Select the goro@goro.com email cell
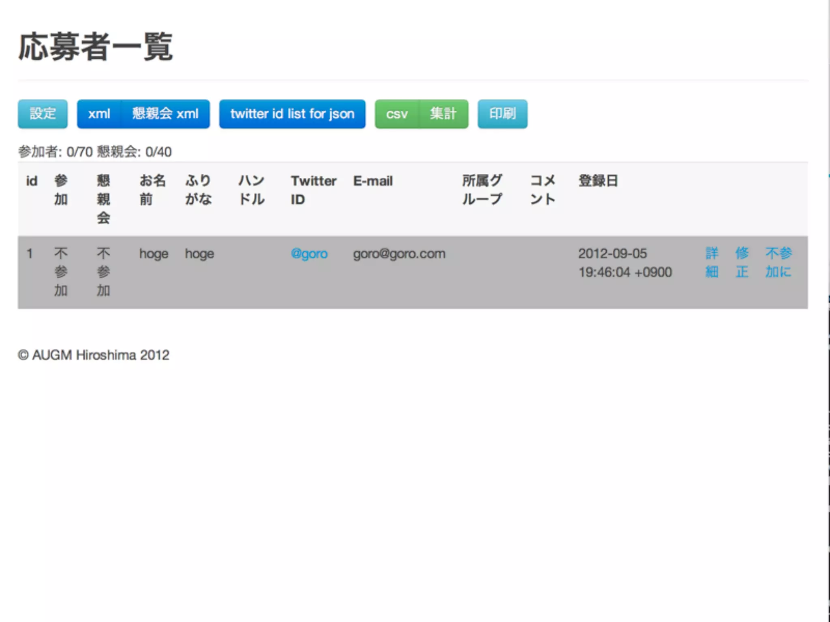Screen dimensions: 830x622 pos(399,254)
